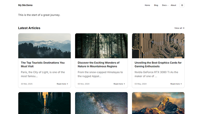This screenshot has width=203, height=114.
Task: Open the About nav item
Action: pos(173,5)
